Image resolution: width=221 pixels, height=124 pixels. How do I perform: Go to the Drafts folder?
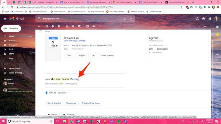coord(11,54)
